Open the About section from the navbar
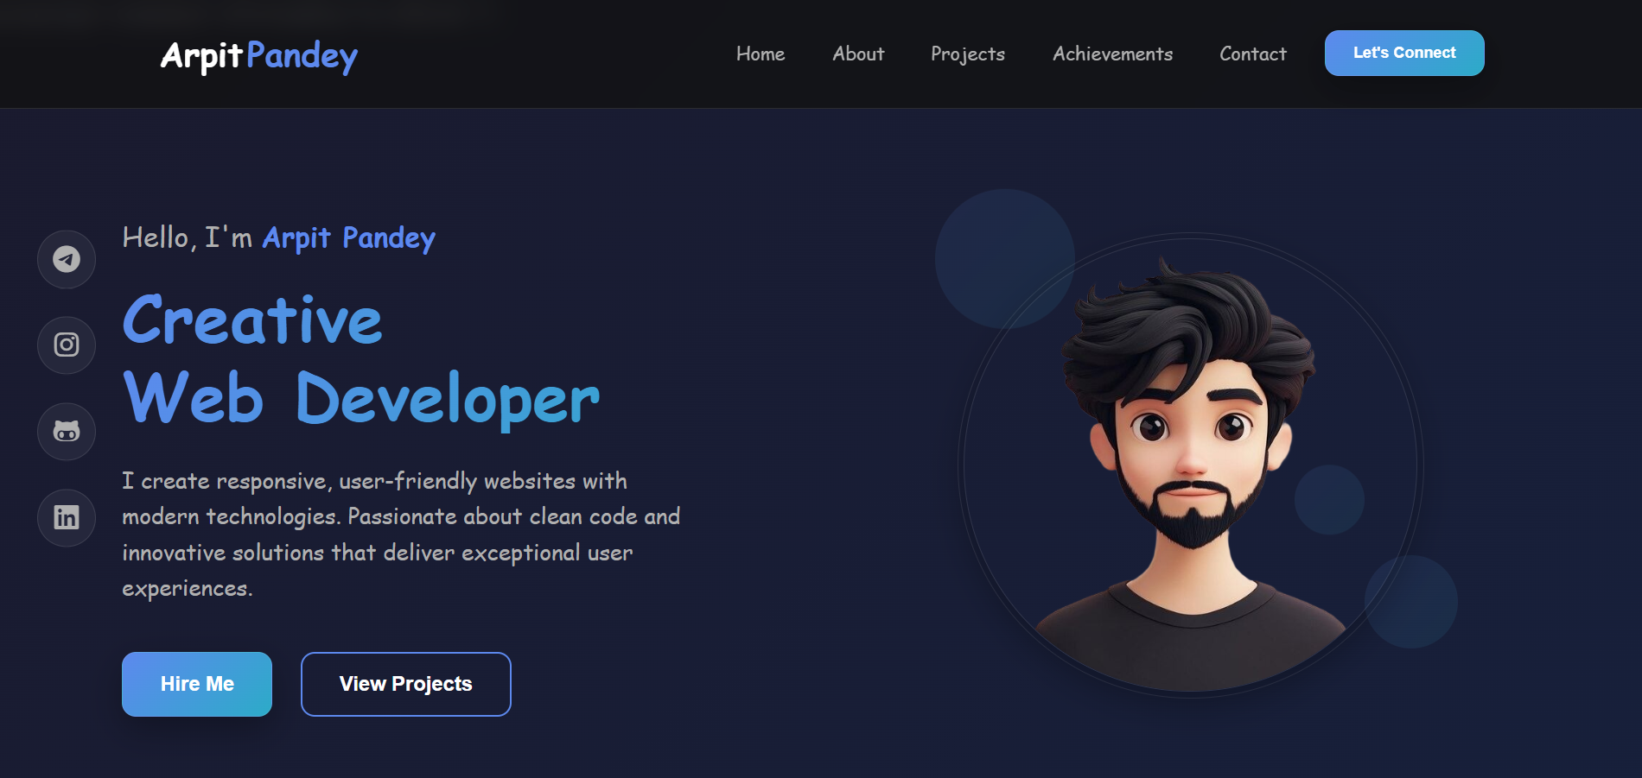Viewport: 1642px width, 778px height. click(857, 54)
